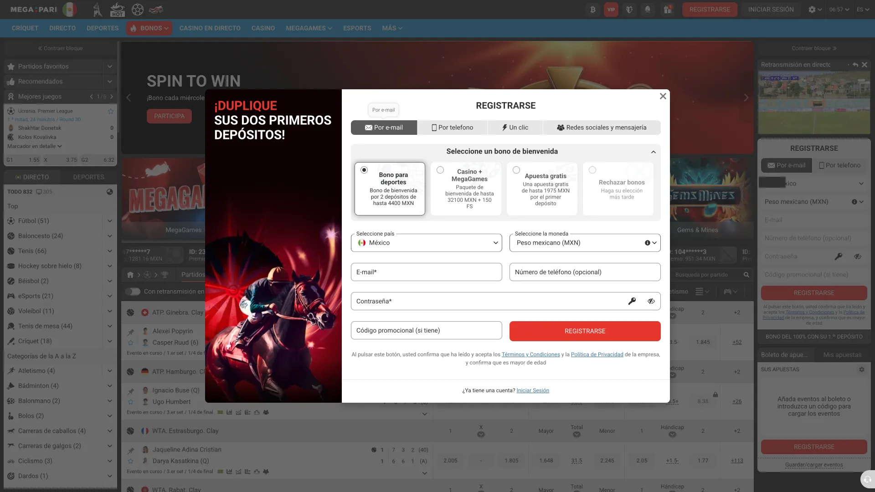Viewport: 875px width, 492px height.
Task: Click live stream video thumbnail
Action: pos(814,102)
